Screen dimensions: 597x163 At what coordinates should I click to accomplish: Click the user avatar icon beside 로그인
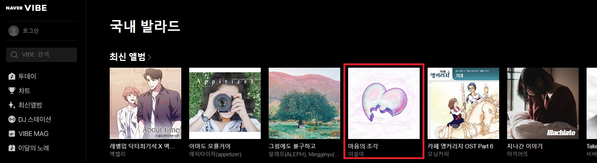(14, 31)
